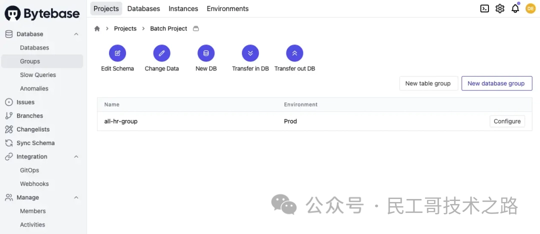This screenshot has height=234, width=540.
Task: Click the Edit Schema label
Action: coord(117,68)
